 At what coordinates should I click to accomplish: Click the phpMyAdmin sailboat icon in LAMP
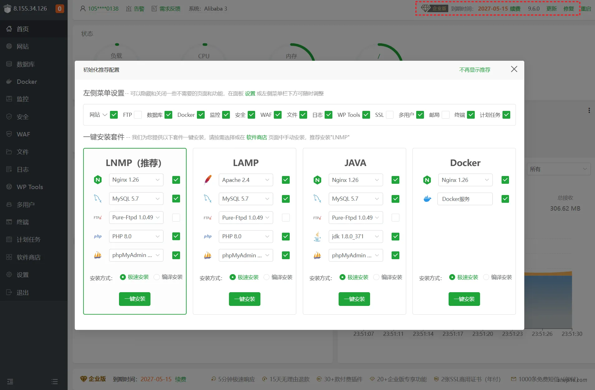pyautogui.click(x=208, y=255)
